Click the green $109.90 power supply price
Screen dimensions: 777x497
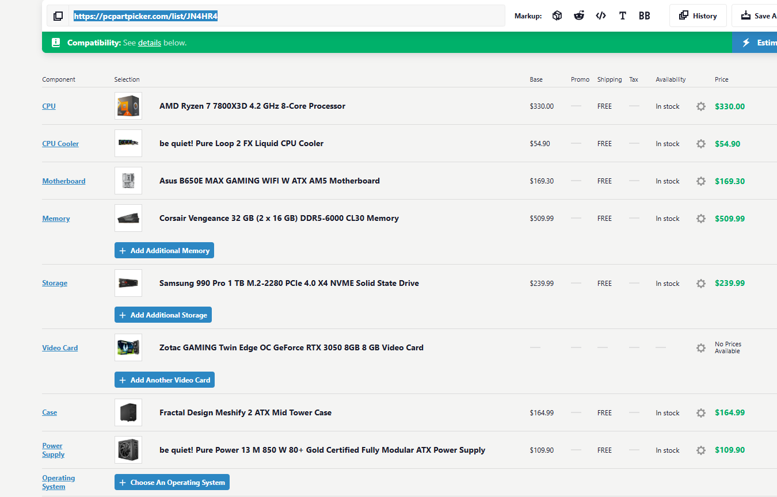coord(730,450)
